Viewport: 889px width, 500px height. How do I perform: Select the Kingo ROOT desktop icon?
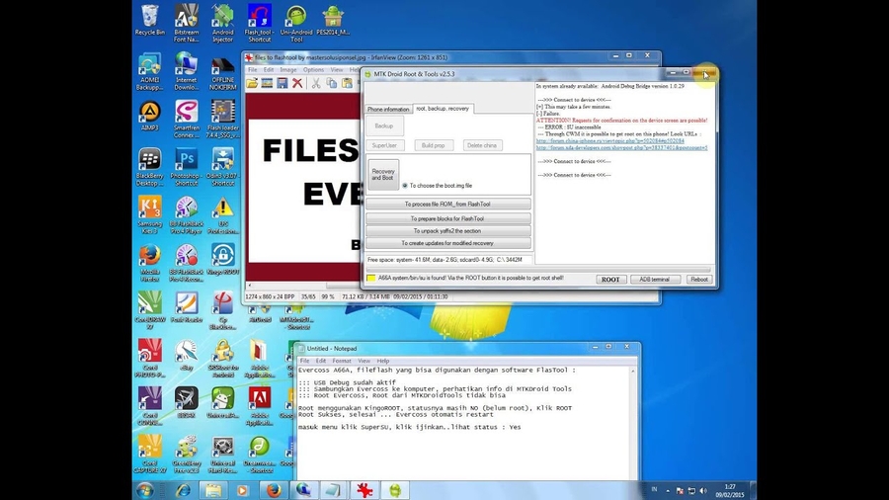(223, 260)
